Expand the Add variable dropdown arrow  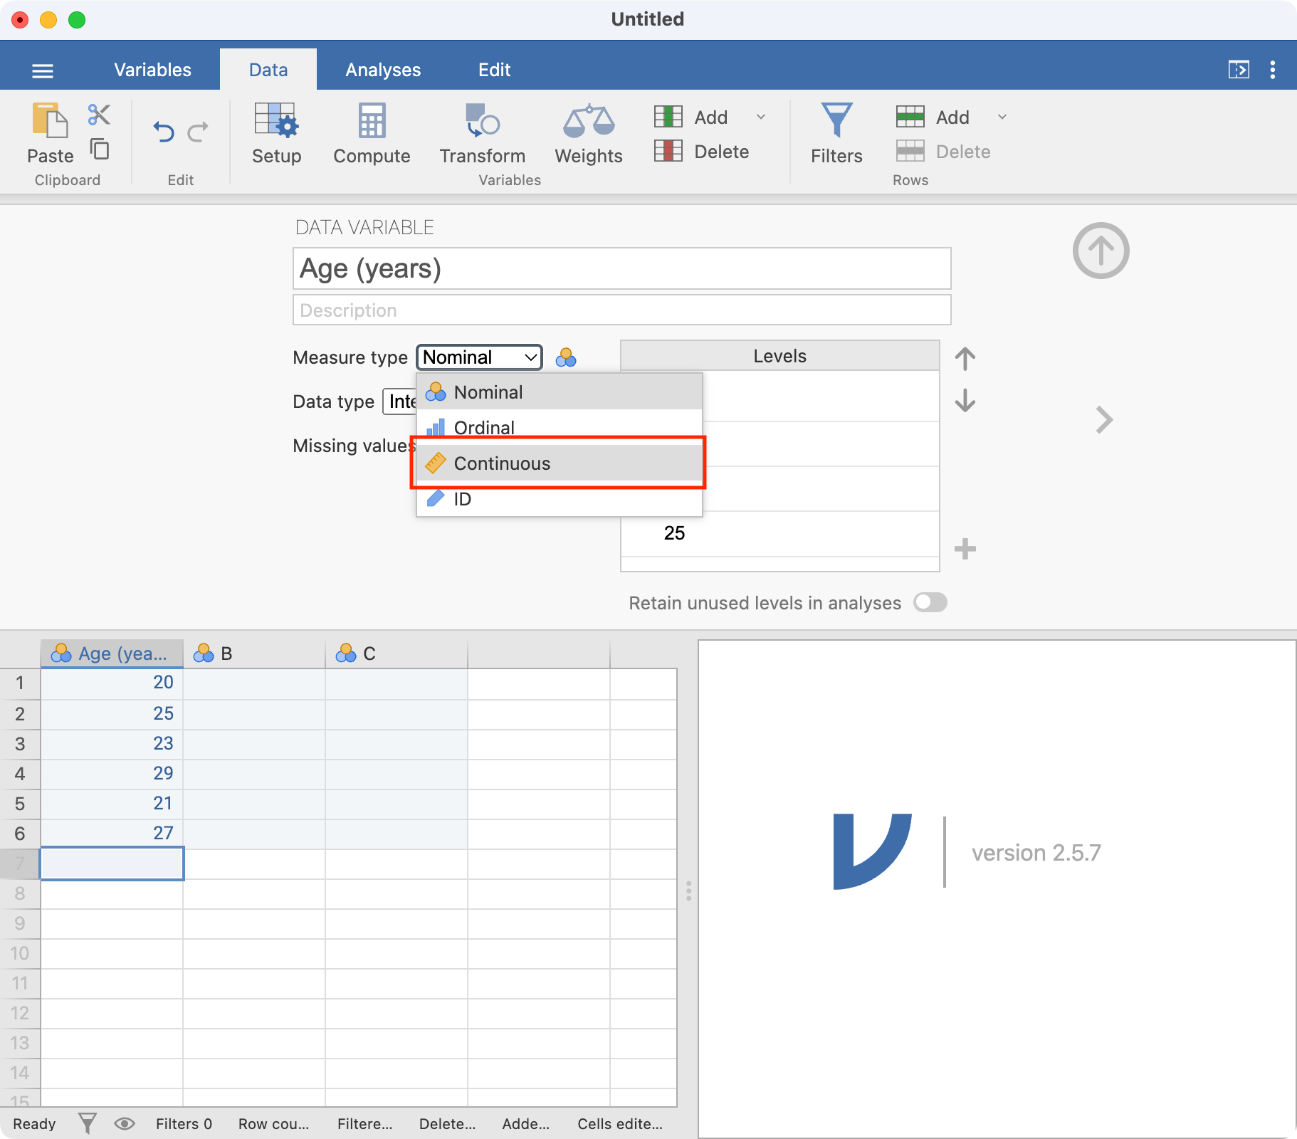coord(761,117)
